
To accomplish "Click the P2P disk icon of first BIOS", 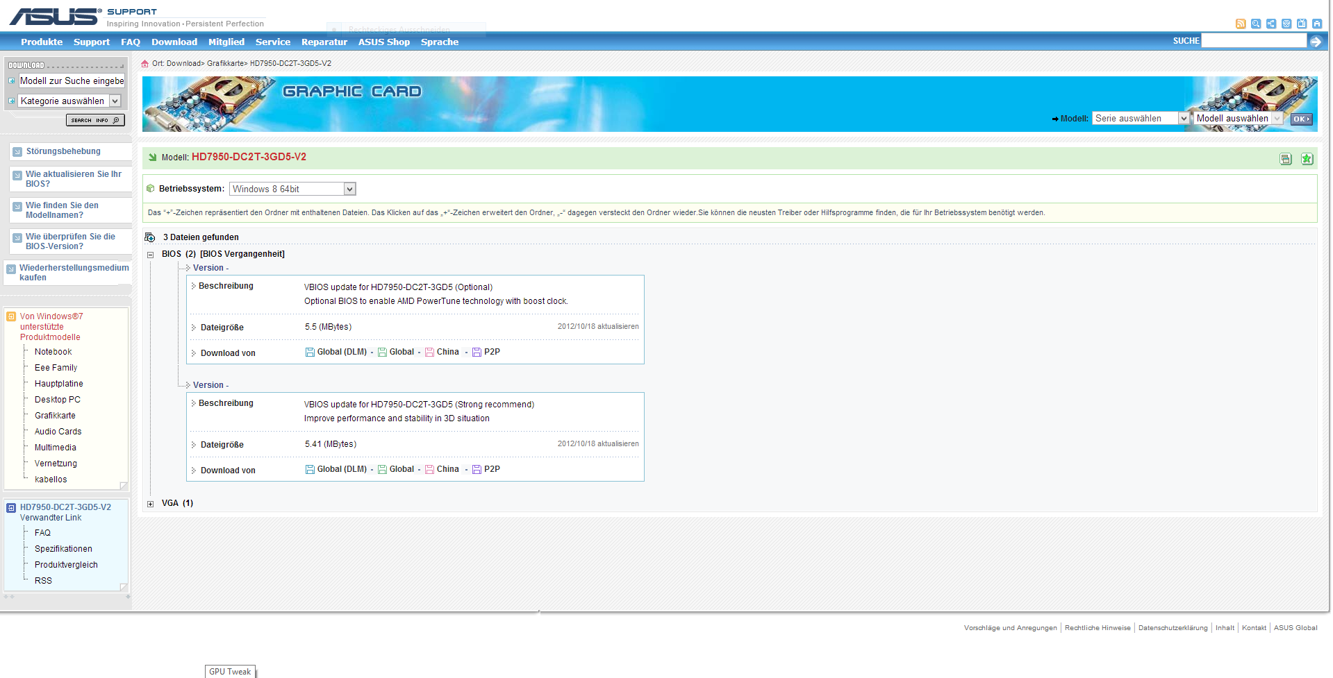I will [x=477, y=353].
